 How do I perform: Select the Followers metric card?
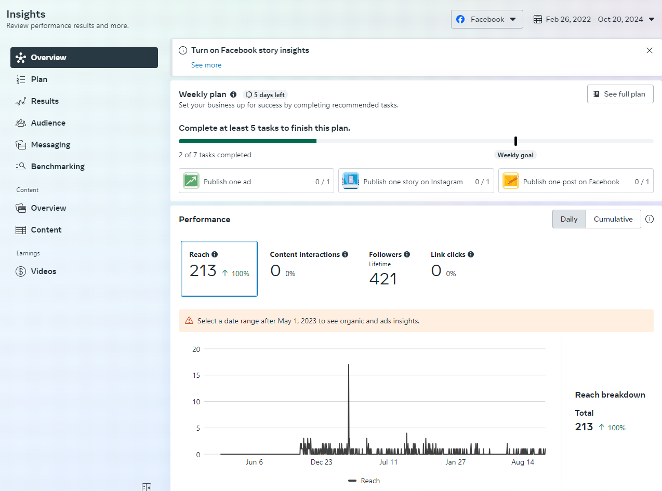click(389, 269)
